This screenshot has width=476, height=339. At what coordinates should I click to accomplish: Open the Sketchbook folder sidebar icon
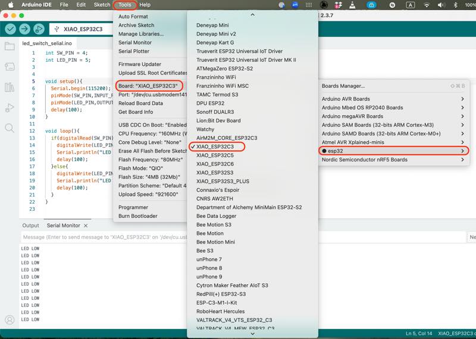10,46
